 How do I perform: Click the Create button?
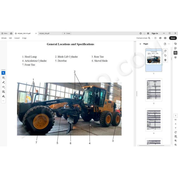tap(67, 33)
